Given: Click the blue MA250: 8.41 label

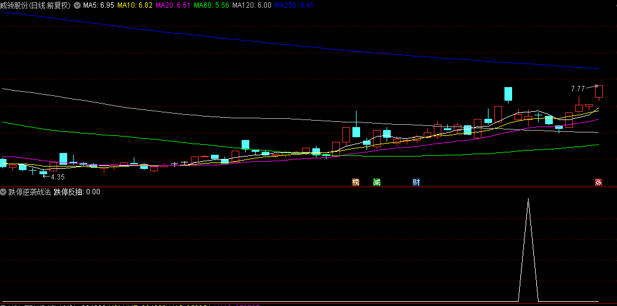Looking at the screenshot, I should [294, 5].
